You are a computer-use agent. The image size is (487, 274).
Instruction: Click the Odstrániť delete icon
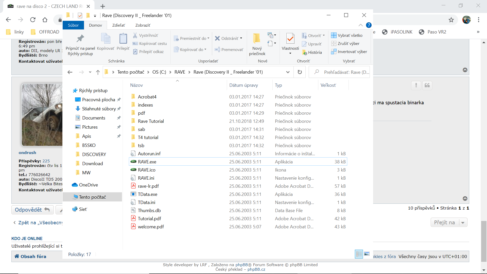click(217, 38)
